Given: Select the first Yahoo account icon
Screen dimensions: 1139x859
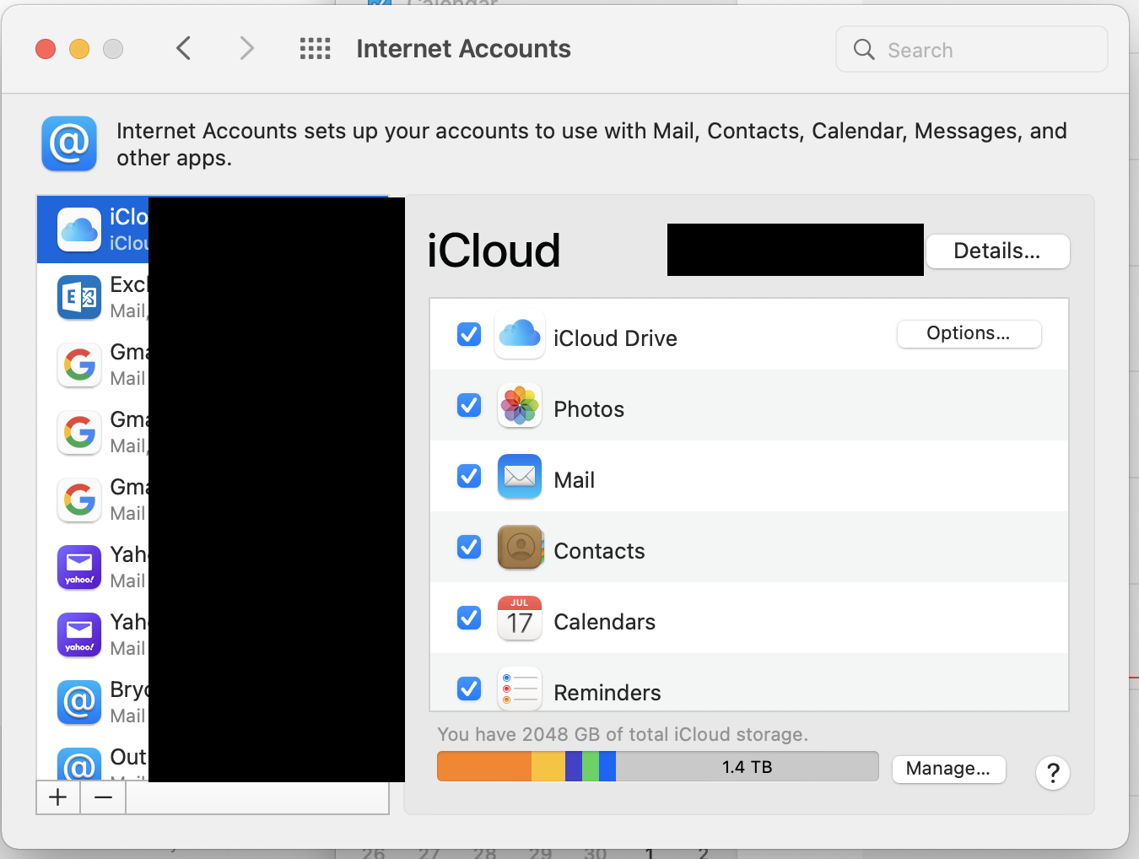Looking at the screenshot, I should [79, 567].
